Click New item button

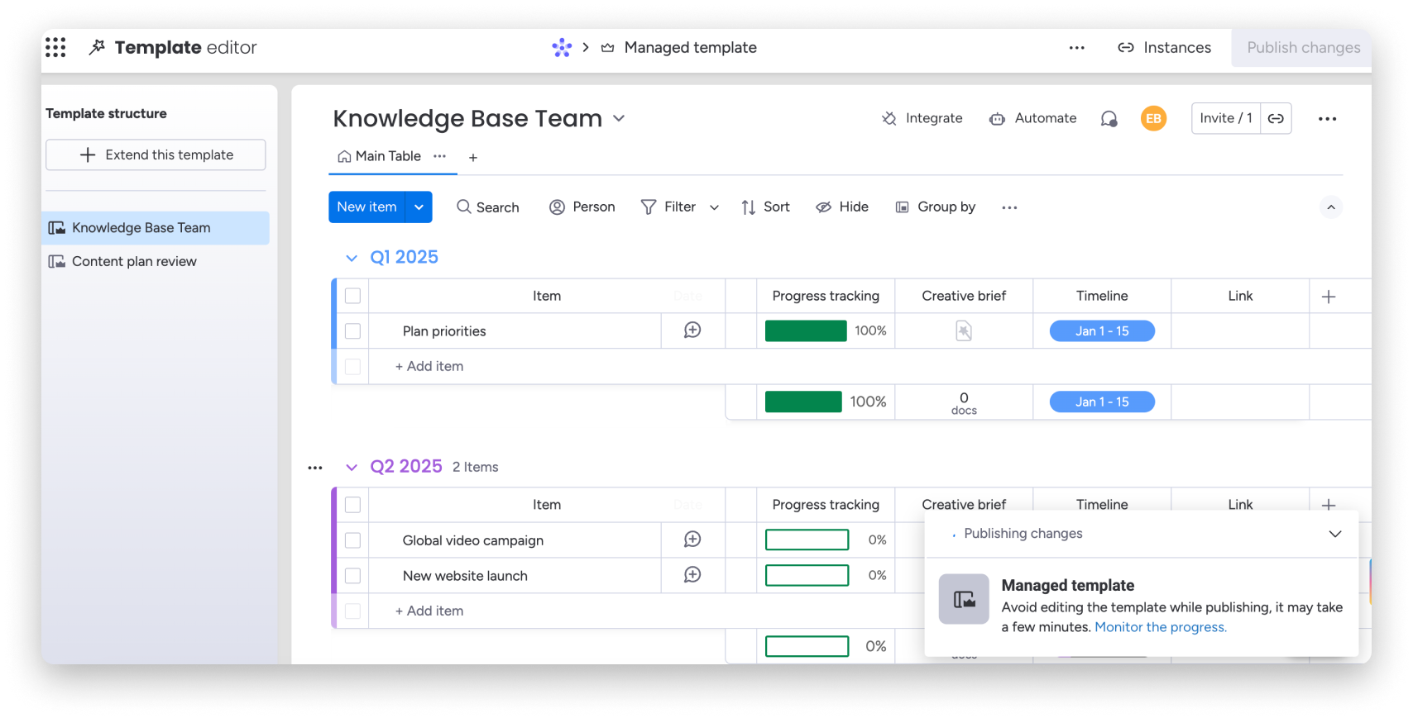[x=366, y=207]
